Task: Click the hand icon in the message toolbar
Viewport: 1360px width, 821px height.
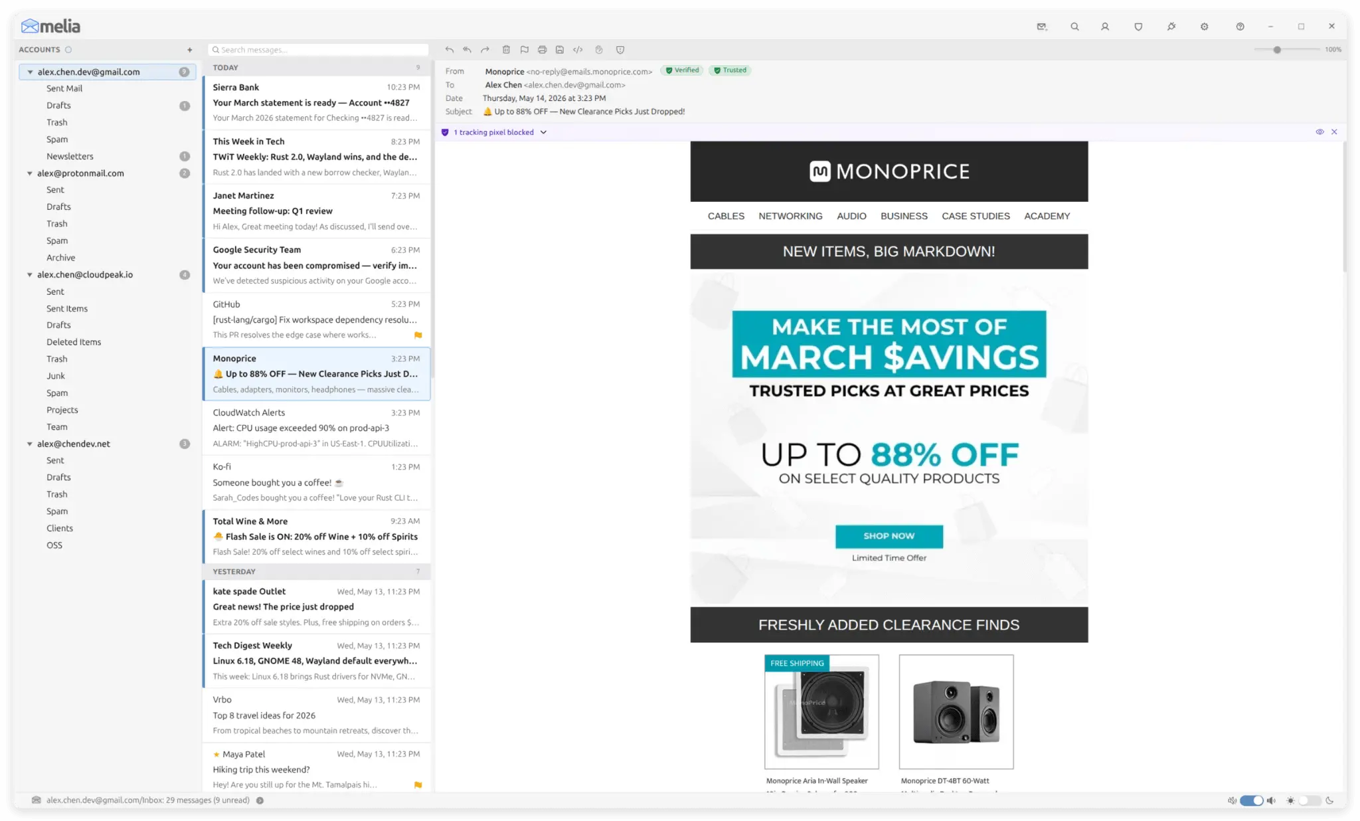Action: coord(599,50)
